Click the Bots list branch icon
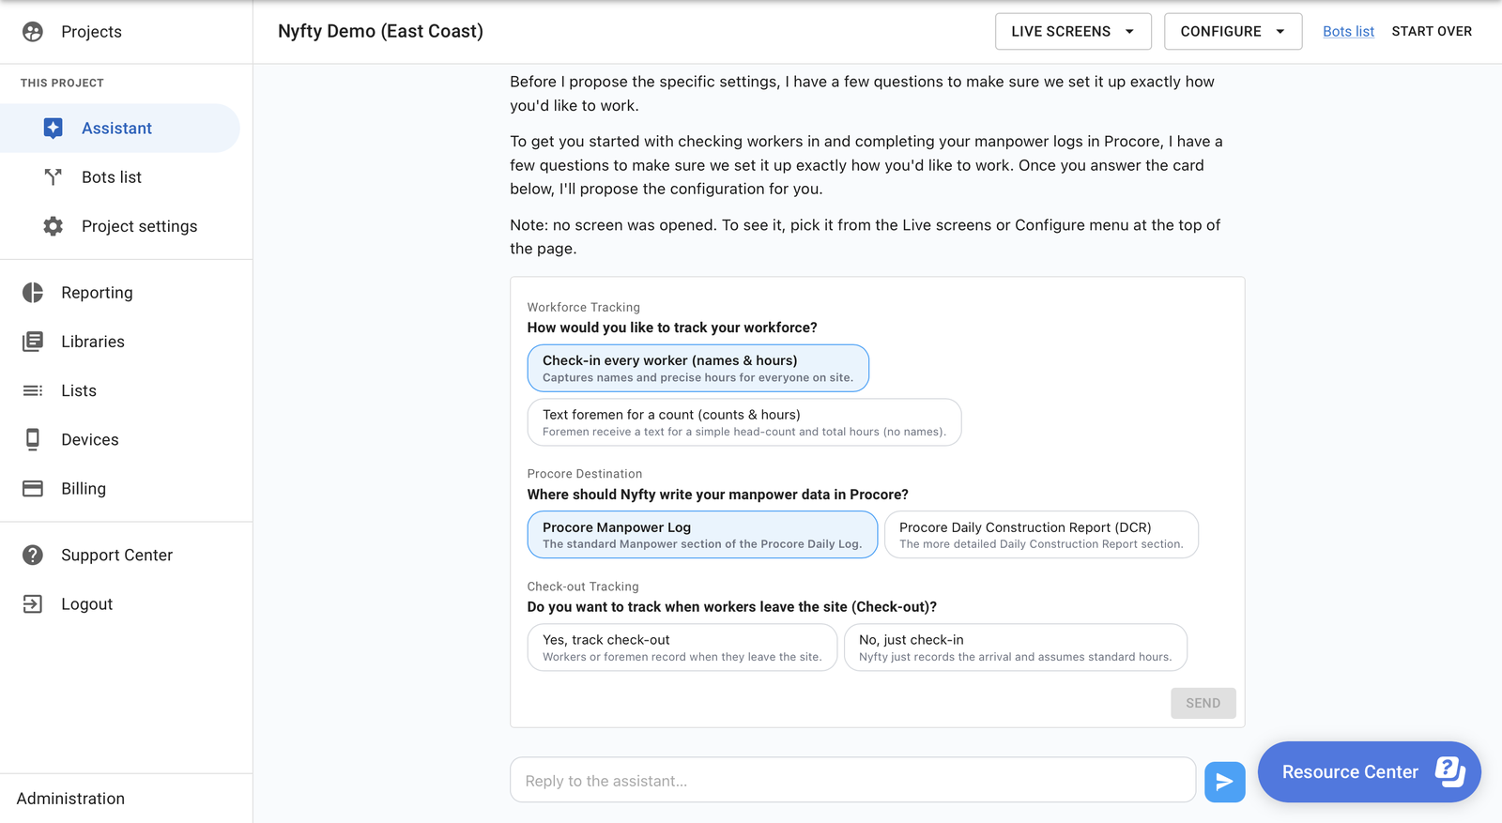The height and width of the screenshot is (823, 1502). (x=54, y=177)
